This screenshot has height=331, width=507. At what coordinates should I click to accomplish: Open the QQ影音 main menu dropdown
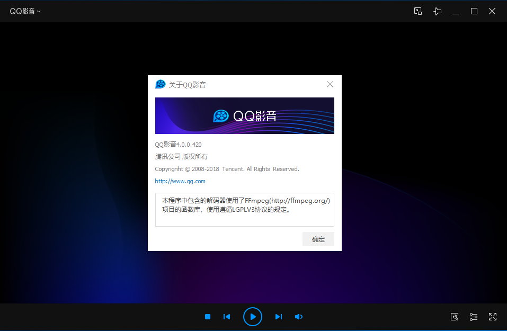(25, 11)
